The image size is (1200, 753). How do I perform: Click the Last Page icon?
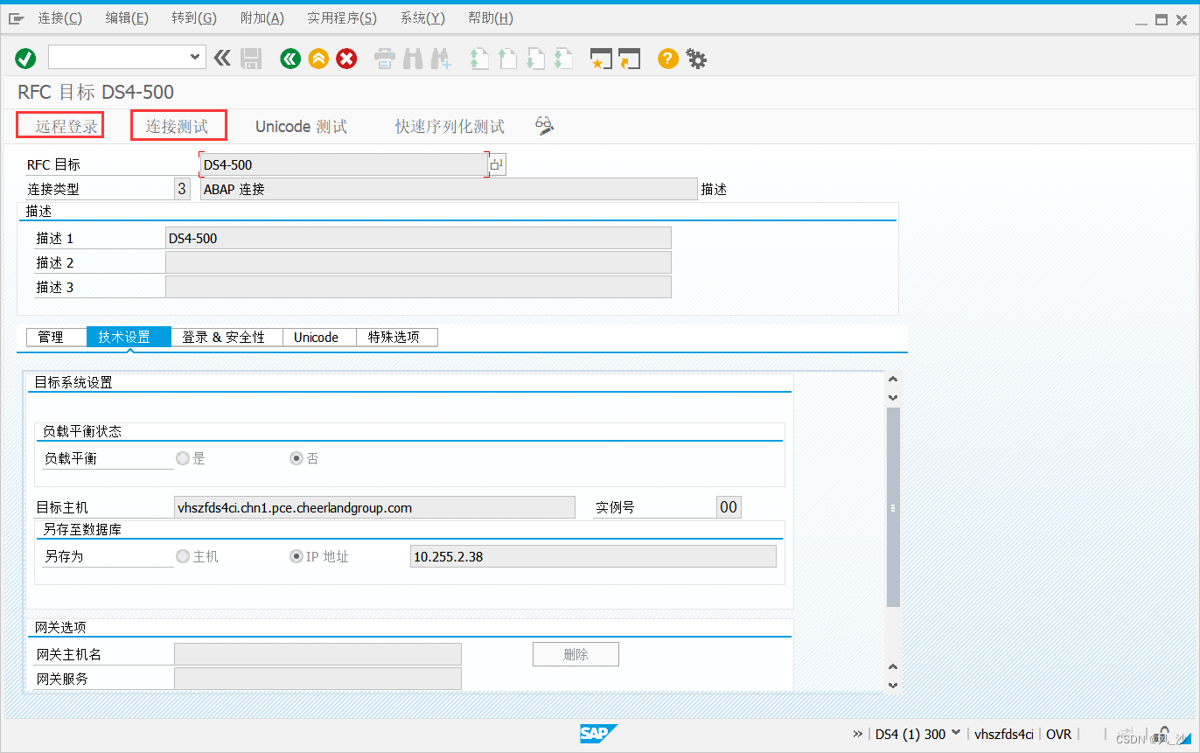point(562,59)
